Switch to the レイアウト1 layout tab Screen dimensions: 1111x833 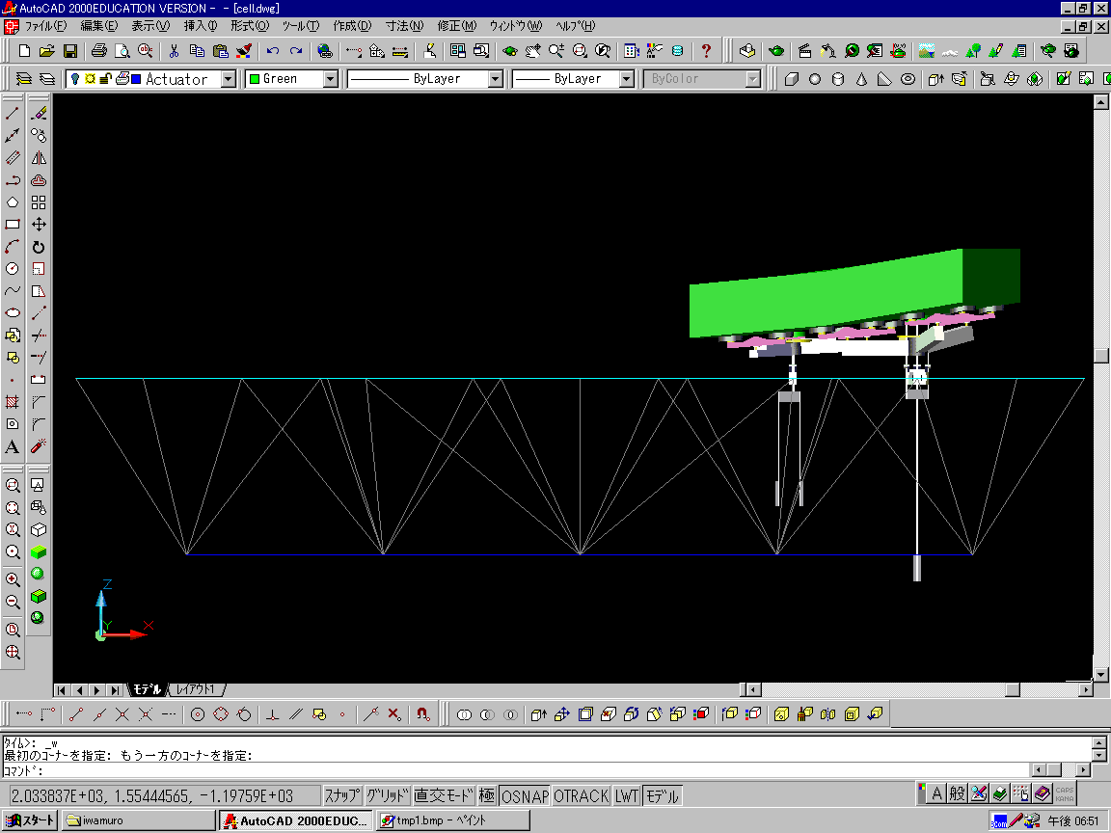click(x=196, y=689)
